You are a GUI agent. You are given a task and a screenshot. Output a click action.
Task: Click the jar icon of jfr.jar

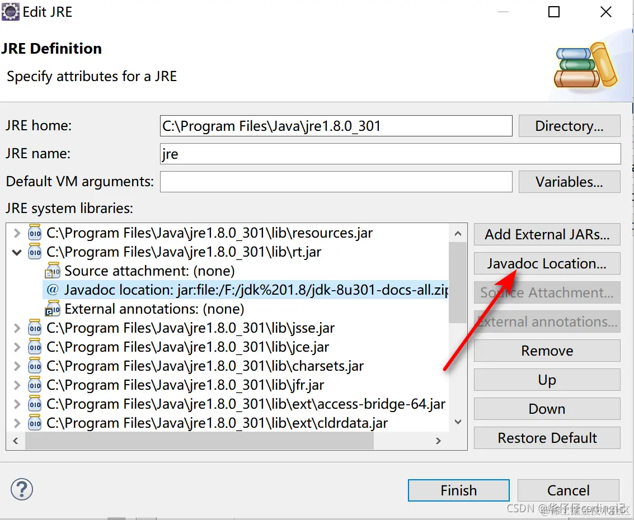35,385
